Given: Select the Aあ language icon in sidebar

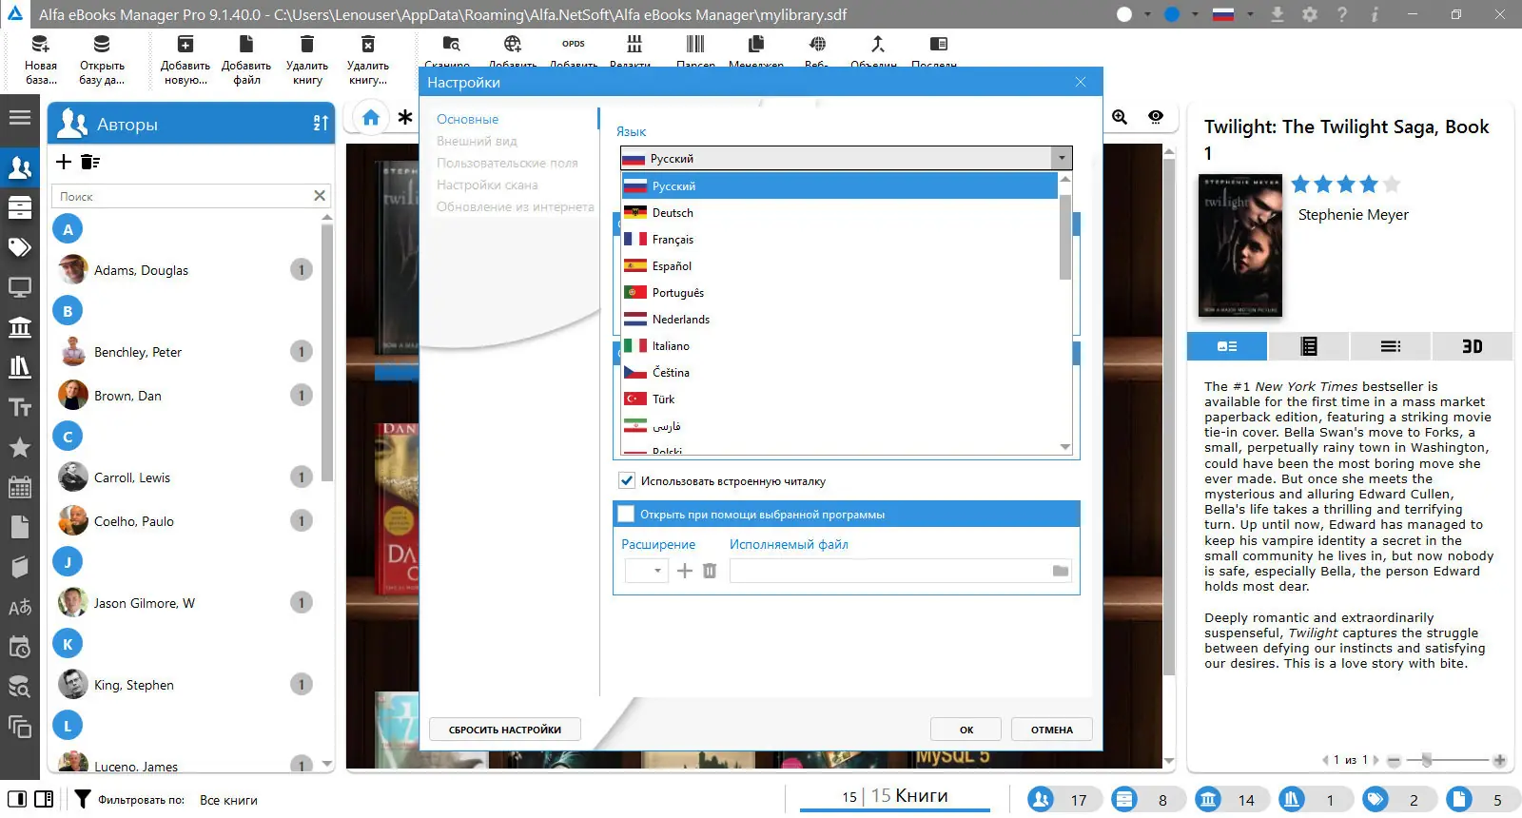Looking at the screenshot, I should (20, 607).
